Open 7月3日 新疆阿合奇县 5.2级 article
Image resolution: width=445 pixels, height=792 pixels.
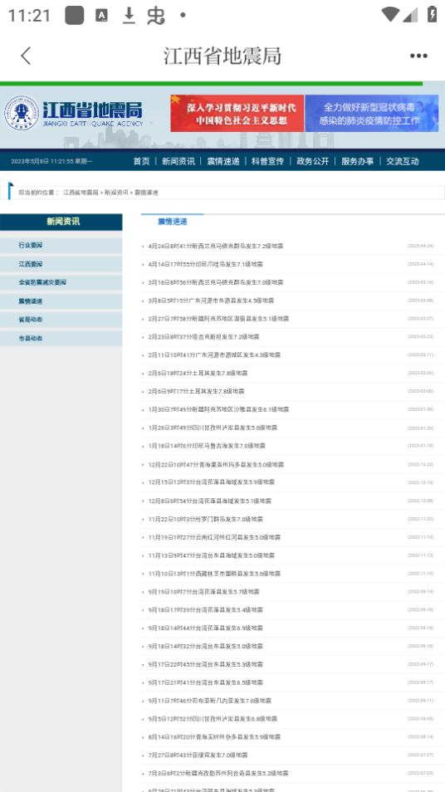point(218,773)
